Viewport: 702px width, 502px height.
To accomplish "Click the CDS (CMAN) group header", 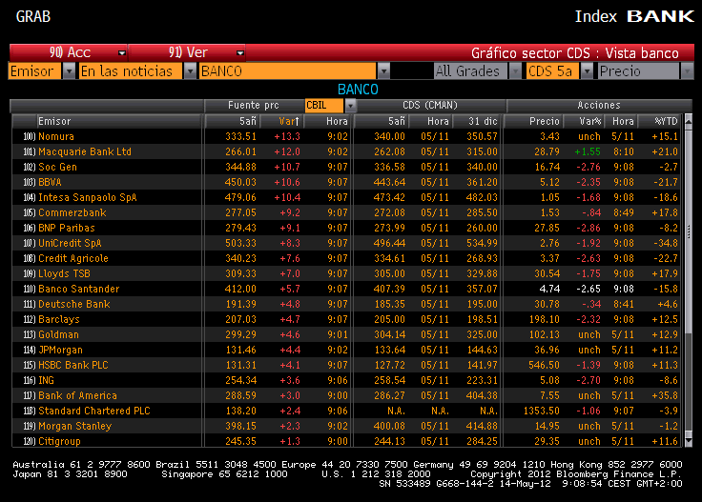I will 430,105.
